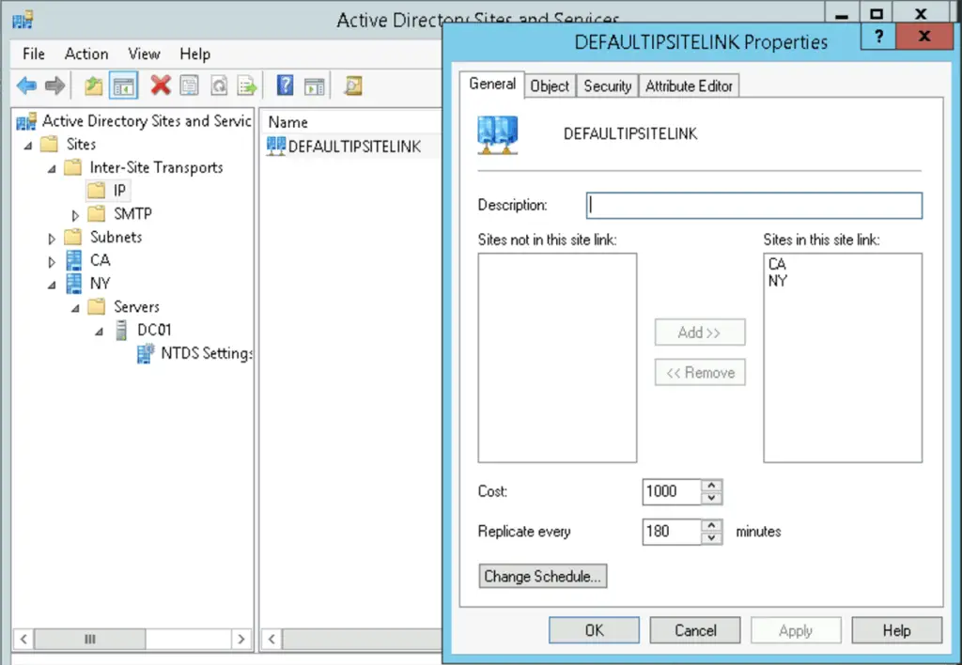Collapse the Servers node under NY
This screenshot has width=962, height=665.
(75, 308)
